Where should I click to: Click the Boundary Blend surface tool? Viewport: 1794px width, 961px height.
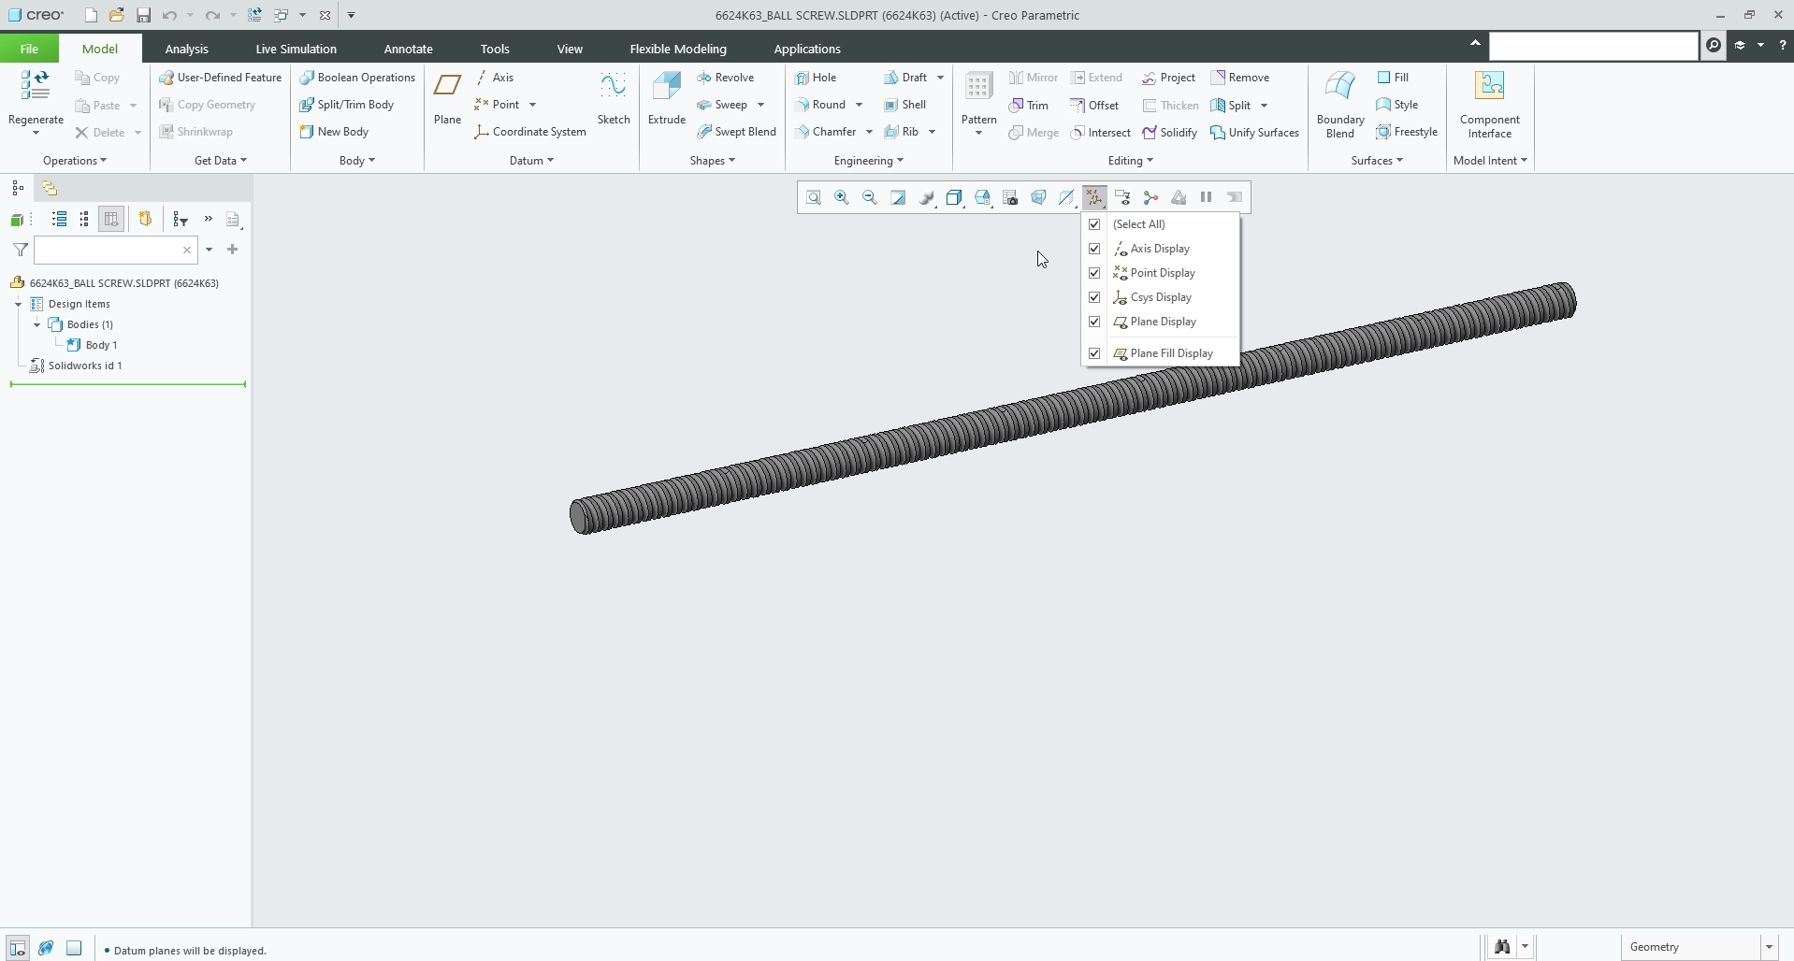pyautogui.click(x=1339, y=101)
